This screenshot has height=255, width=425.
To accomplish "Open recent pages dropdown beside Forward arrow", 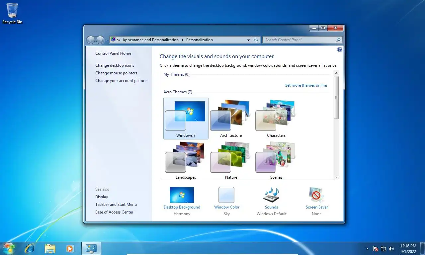I will tap(107, 40).
